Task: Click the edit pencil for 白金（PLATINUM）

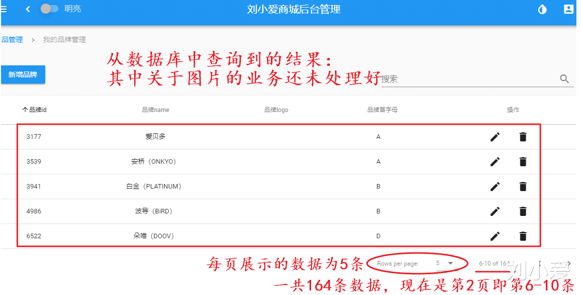Action: (495, 186)
